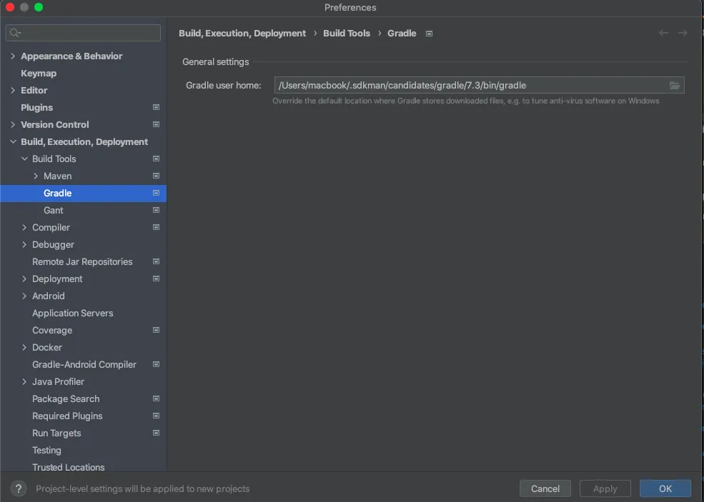
Task: Click the project-level icon beside the Gradle breadcrumb
Action: click(x=429, y=34)
